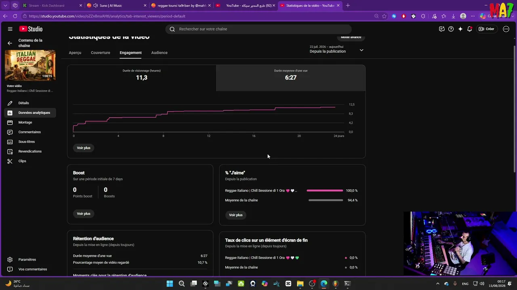Click Shazam extension icon in browser toolbar
This screenshot has width=517, height=290.
394,16
